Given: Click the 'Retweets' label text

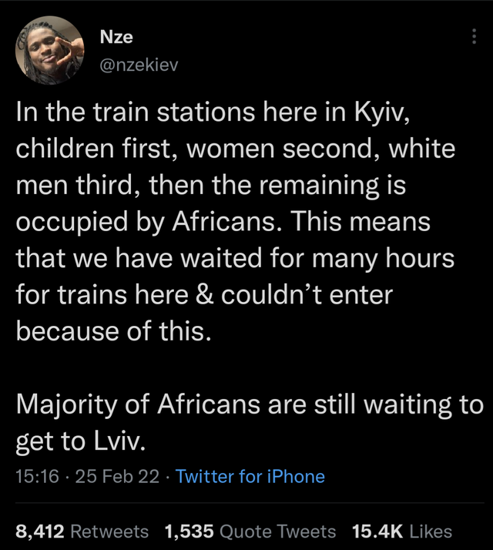Looking at the screenshot, I should pos(109,531).
